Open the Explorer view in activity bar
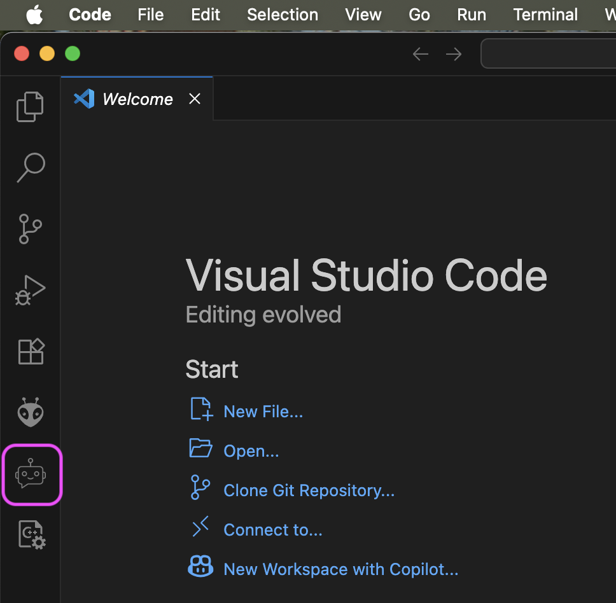Image resolution: width=616 pixels, height=603 pixels. click(30, 106)
